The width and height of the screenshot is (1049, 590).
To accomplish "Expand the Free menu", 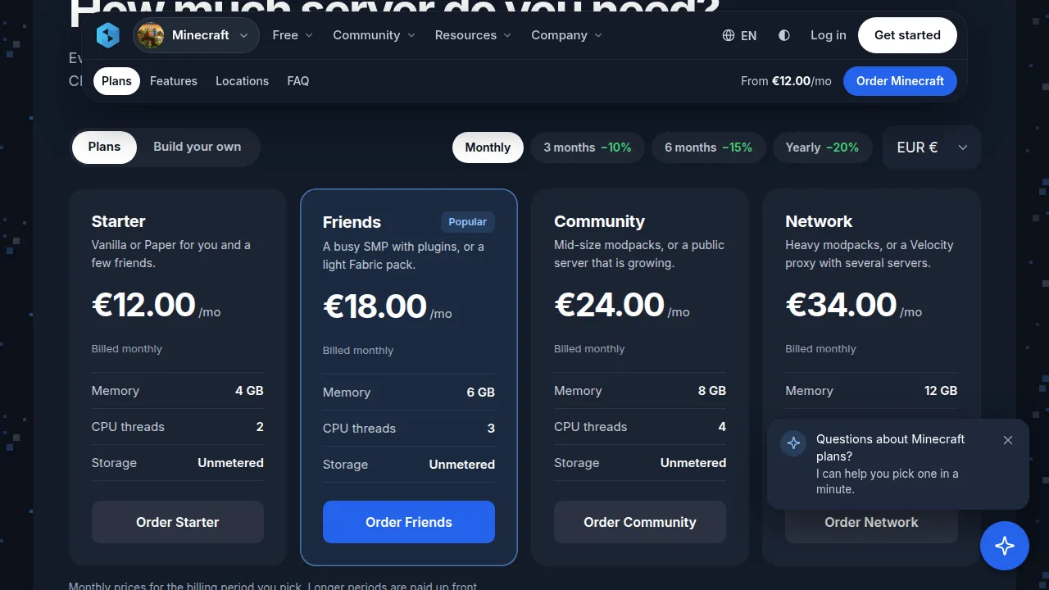I will [x=293, y=35].
